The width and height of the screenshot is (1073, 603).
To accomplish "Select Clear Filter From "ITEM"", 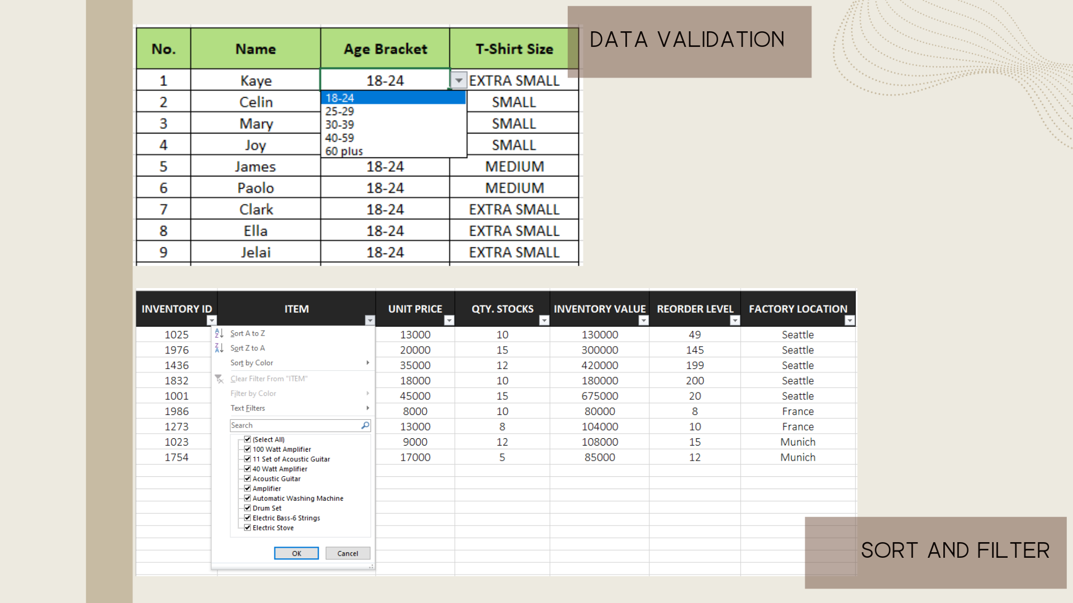I will [293, 379].
